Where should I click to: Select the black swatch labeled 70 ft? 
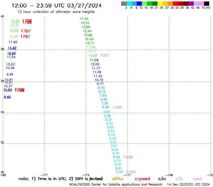[206, 3]
